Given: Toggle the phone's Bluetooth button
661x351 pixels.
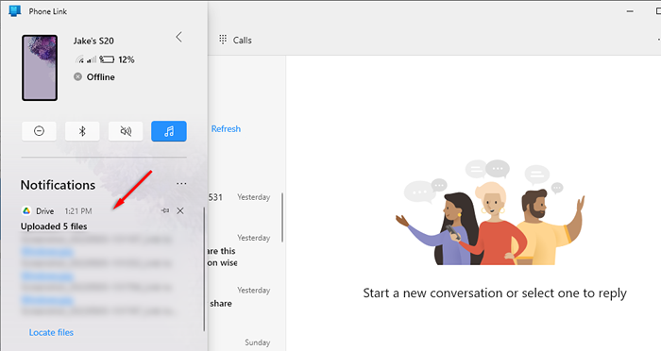Looking at the screenshot, I should pos(82,131).
